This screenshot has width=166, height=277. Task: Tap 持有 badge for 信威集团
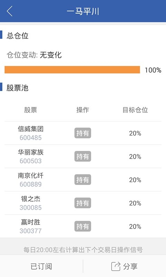pyautogui.click(x=83, y=133)
